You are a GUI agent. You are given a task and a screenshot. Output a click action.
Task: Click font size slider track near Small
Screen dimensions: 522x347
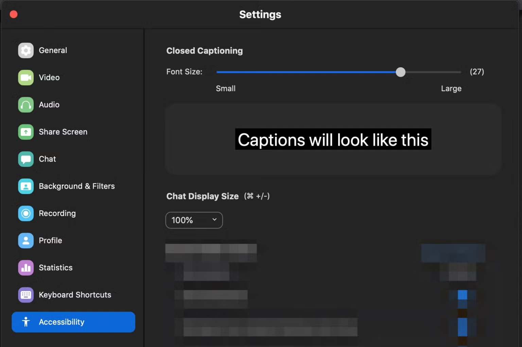(x=226, y=72)
